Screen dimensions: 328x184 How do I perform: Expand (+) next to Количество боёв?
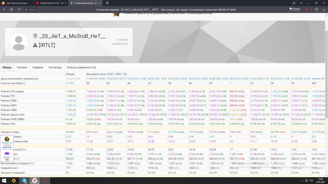(x=24, y=83)
